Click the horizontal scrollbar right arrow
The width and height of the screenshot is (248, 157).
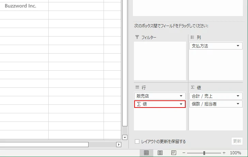coord(119,144)
